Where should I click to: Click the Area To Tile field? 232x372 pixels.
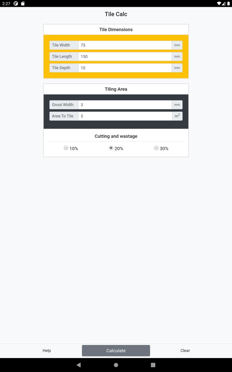coord(125,116)
